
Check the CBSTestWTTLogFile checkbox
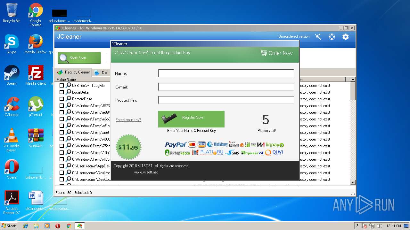(x=61, y=86)
